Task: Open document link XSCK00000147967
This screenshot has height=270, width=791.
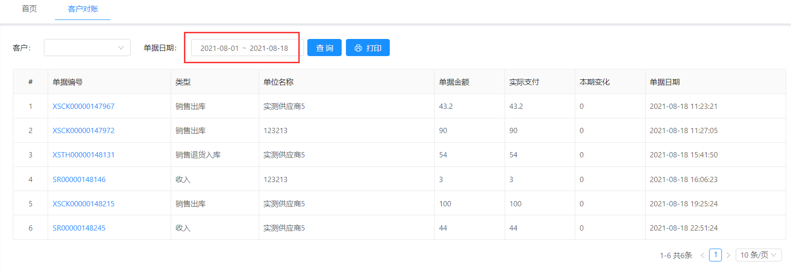Action: [83, 106]
